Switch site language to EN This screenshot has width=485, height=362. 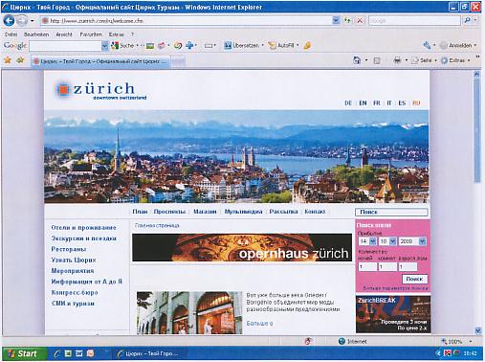(363, 103)
